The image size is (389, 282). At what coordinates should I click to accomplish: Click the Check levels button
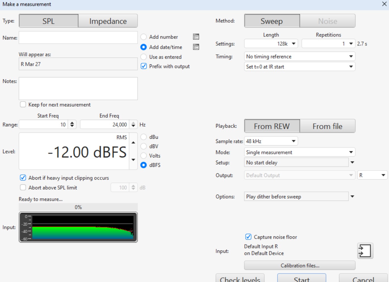point(240,278)
